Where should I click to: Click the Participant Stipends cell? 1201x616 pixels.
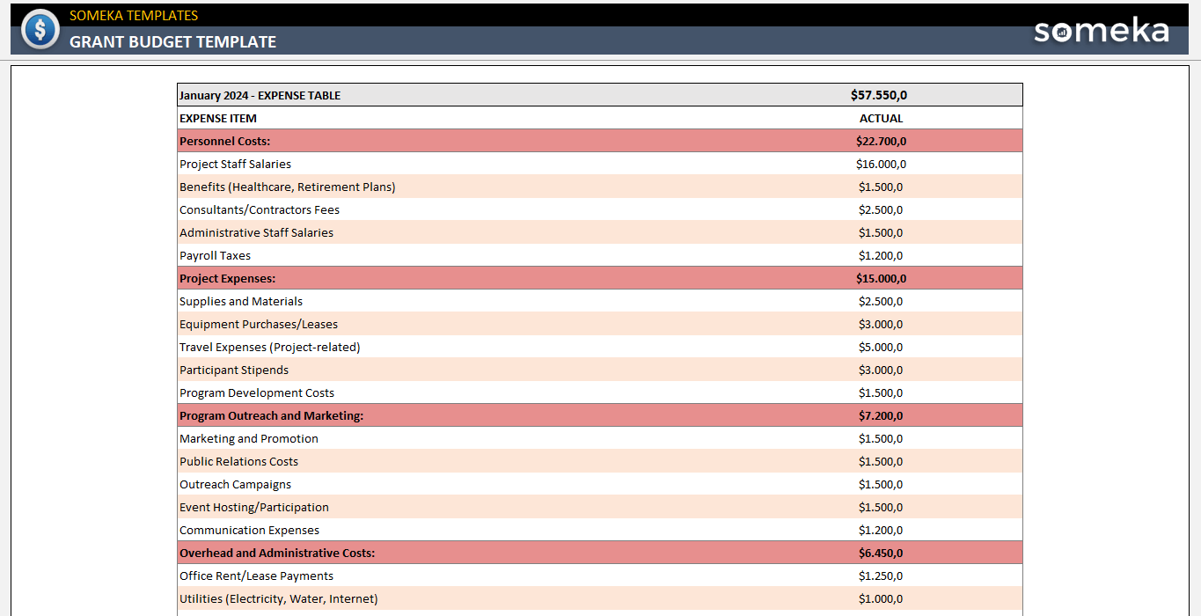(233, 370)
